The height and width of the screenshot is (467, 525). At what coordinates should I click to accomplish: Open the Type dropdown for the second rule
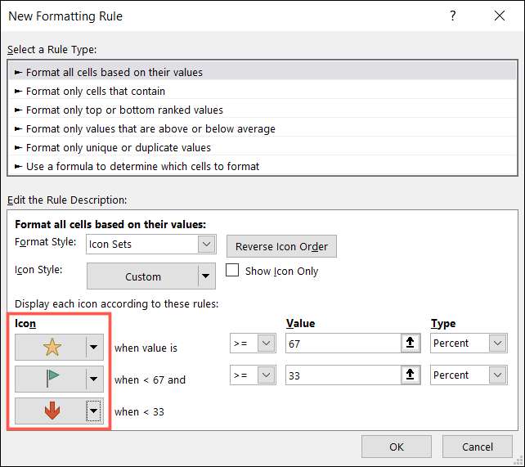tap(497, 375)
